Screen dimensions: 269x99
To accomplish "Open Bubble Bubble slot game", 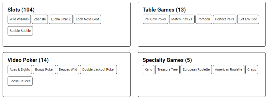I will pyautogui.click(x=20, y=31).
